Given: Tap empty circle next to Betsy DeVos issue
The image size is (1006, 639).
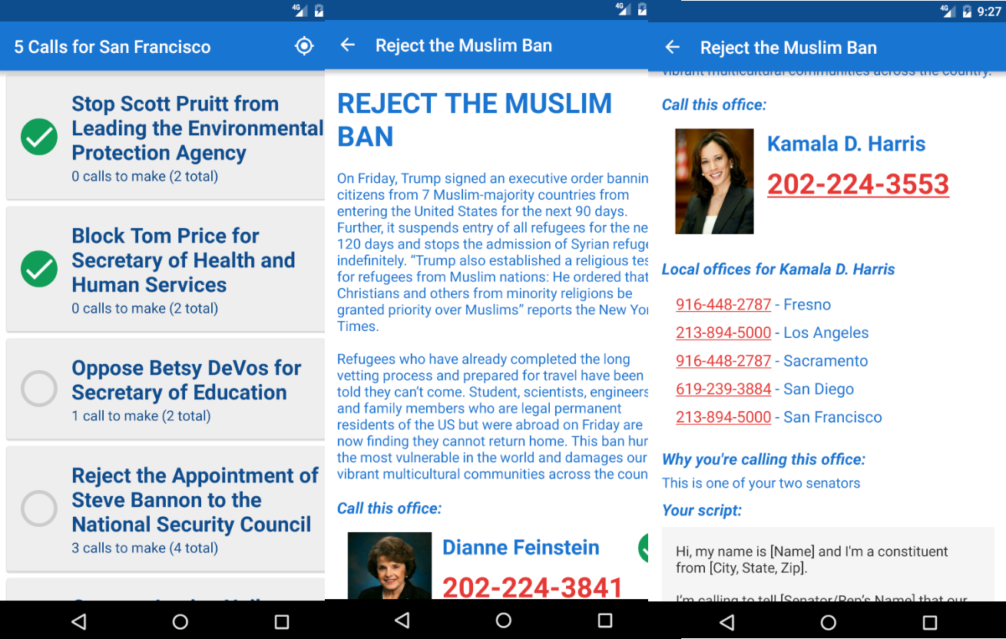Looking at the screenshot, I should pyautogui.click(x=39, y=389).
